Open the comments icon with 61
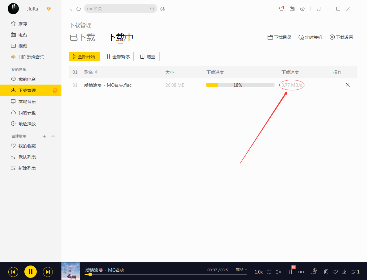 [313, 272]
